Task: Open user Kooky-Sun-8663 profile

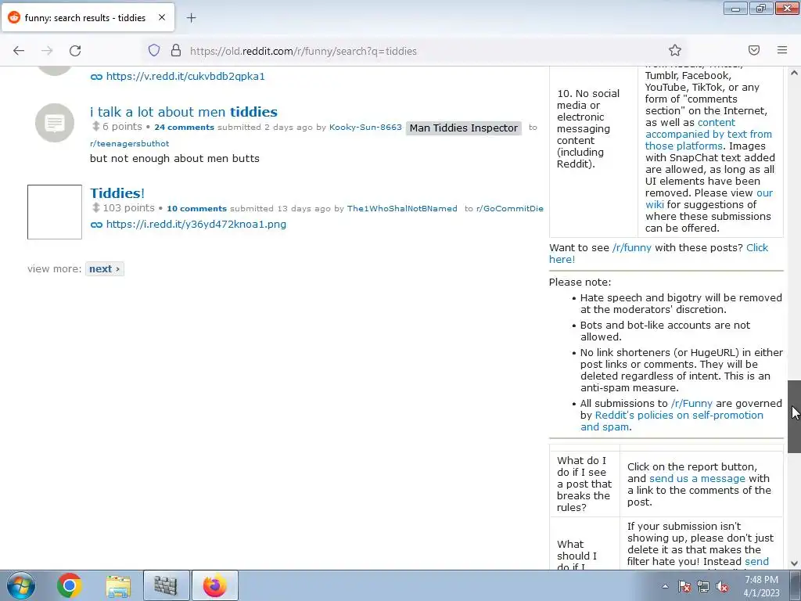Action: point(365,127)
